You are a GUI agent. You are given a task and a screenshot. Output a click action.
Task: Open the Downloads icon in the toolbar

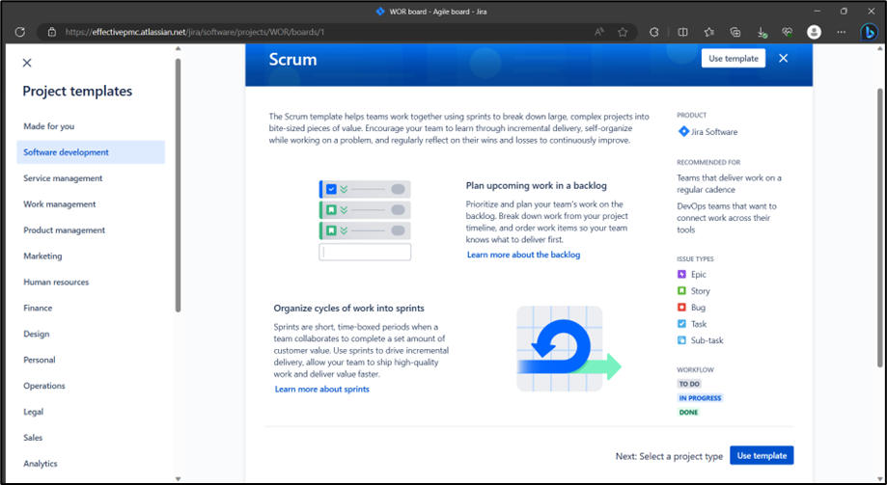[x=762, y=32]
